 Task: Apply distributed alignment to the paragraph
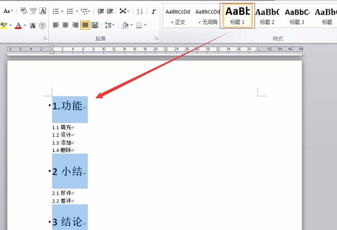95,25
